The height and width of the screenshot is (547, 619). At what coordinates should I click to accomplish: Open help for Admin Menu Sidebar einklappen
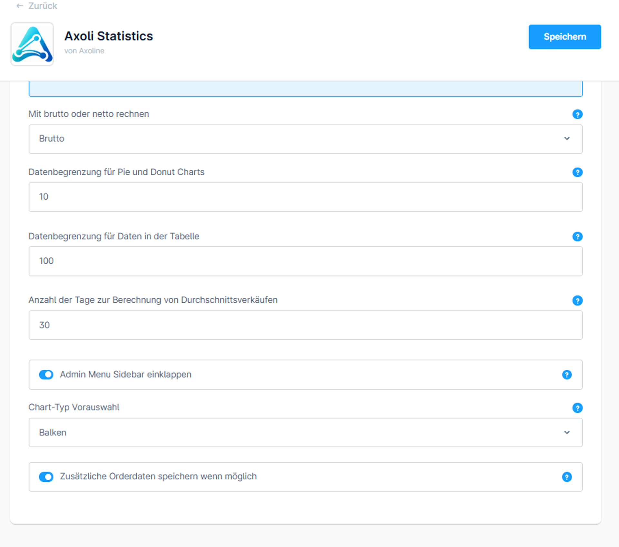pyautogui.click(x=566, y=375)
